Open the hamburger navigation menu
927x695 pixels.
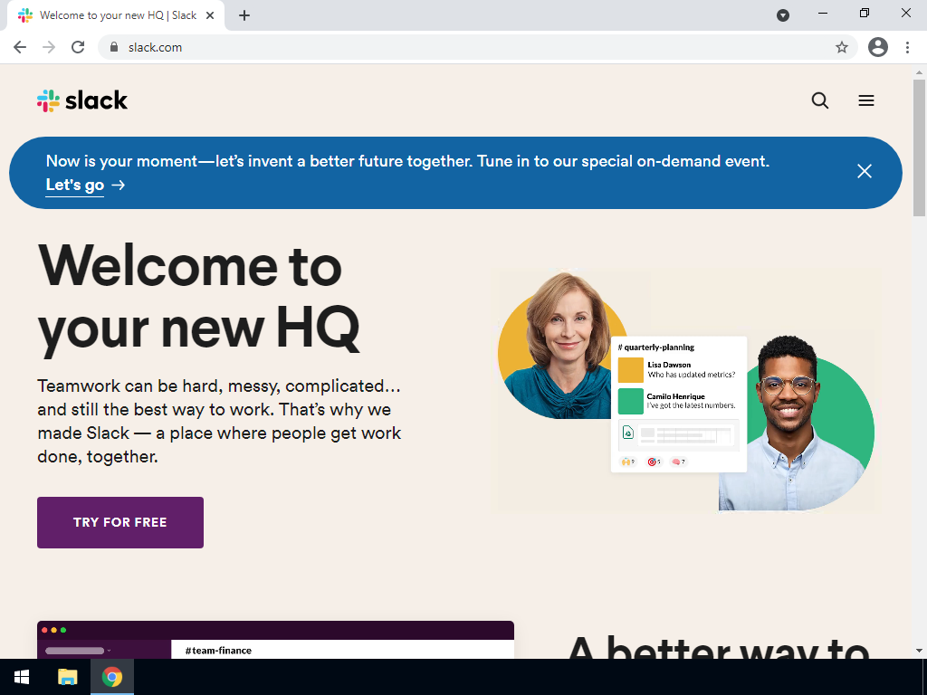pos(866,100)
